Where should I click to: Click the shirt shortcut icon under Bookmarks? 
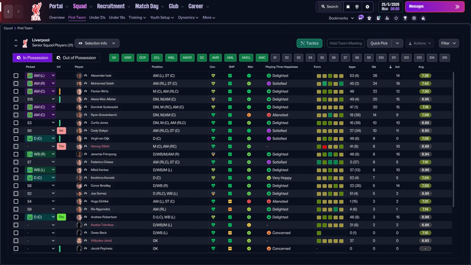coord(369,18)
